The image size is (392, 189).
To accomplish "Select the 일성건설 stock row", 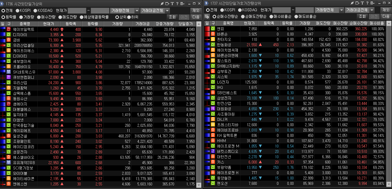I will (98, 136).
